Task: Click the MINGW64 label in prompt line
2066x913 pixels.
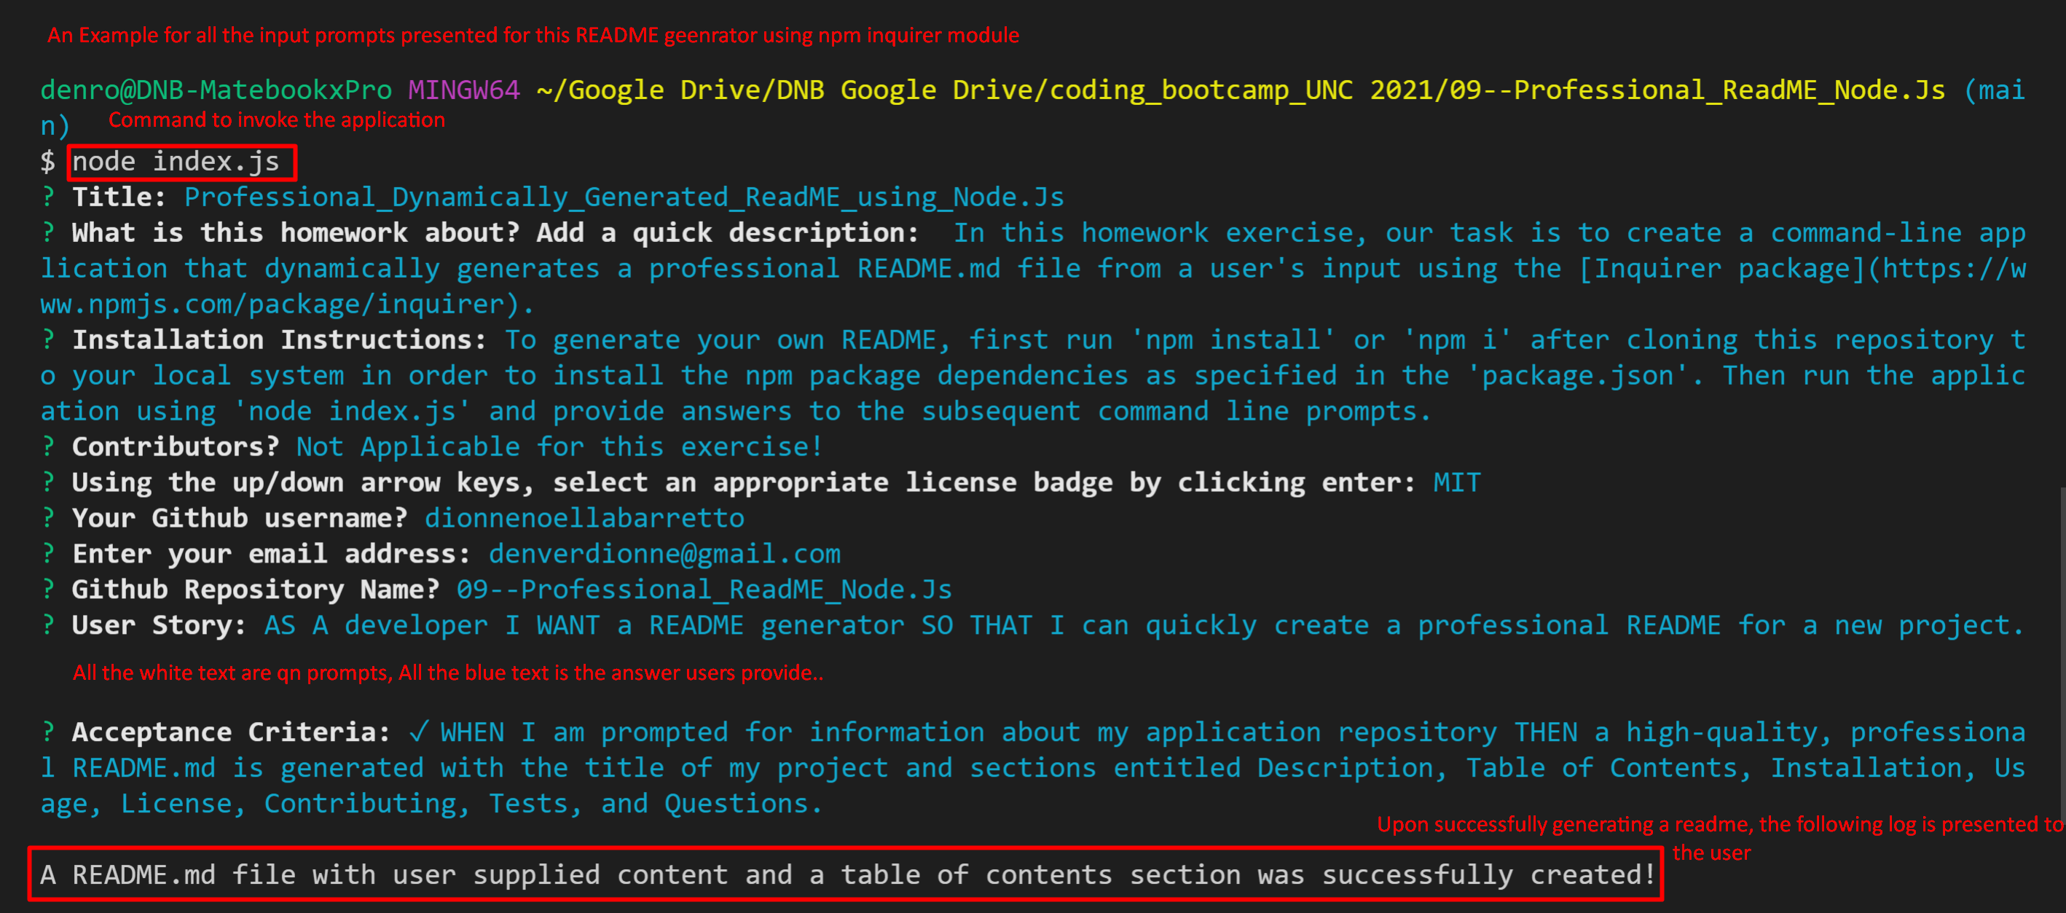Action: coord(463,90)
